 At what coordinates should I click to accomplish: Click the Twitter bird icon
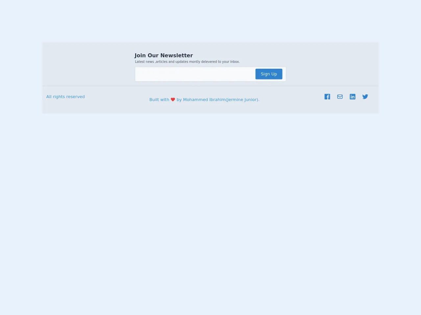tap(365, 96)
